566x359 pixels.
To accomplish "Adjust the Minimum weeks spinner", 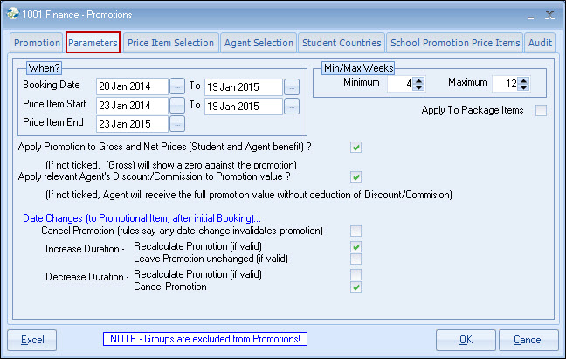I will click(x=418, y=84).
